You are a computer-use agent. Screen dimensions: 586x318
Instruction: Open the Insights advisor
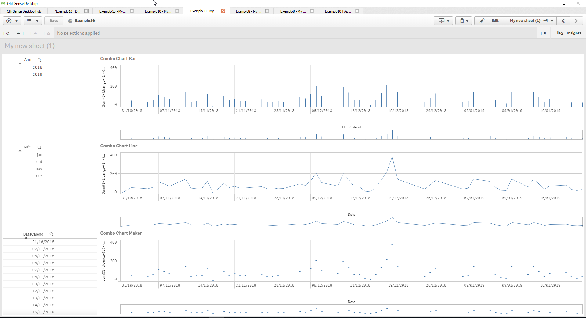click(569, 33)
